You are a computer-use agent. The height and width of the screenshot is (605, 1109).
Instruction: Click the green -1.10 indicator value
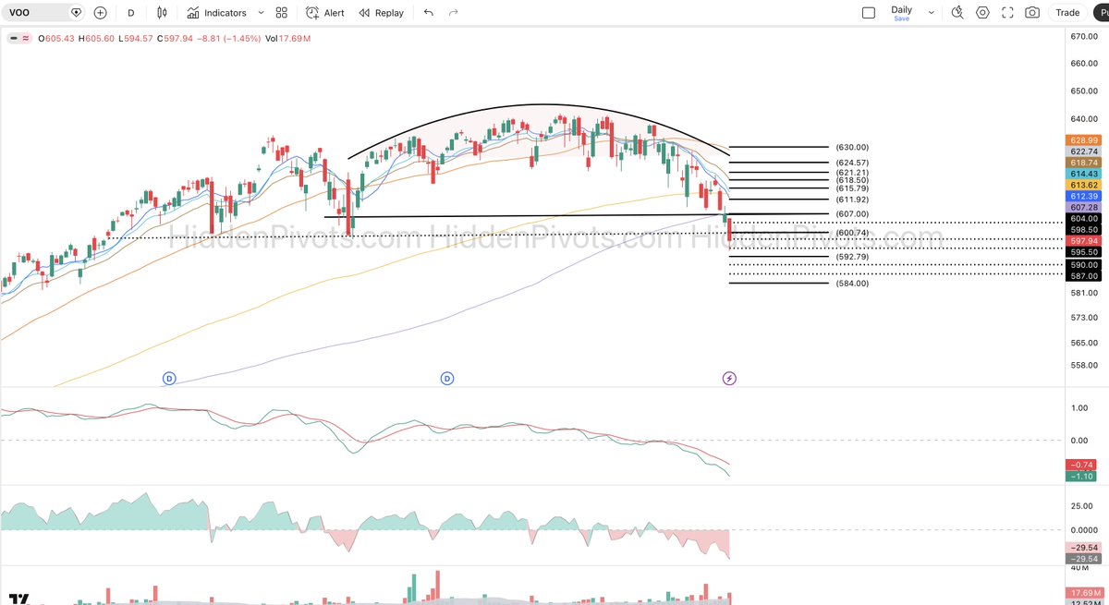1083,476
